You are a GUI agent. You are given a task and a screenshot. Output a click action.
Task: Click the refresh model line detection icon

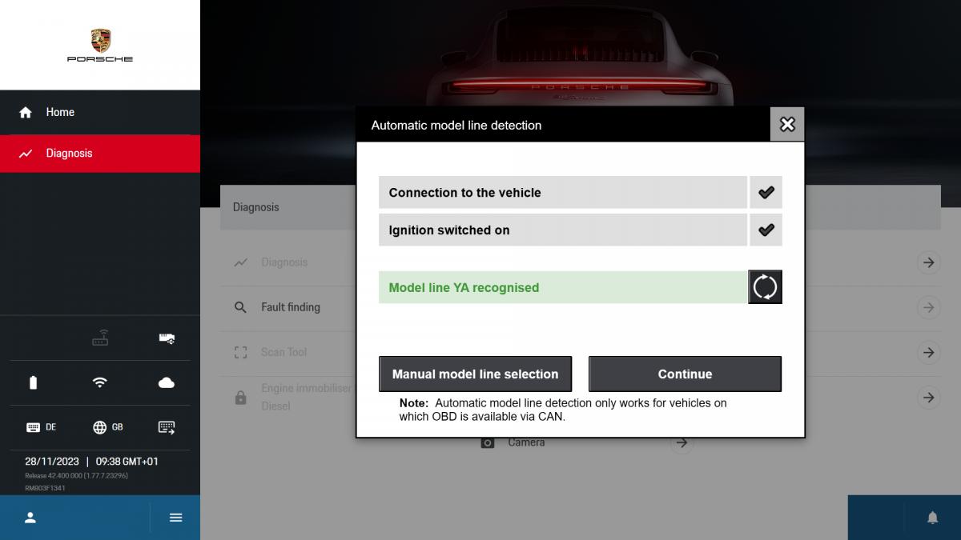coord(765,287)
